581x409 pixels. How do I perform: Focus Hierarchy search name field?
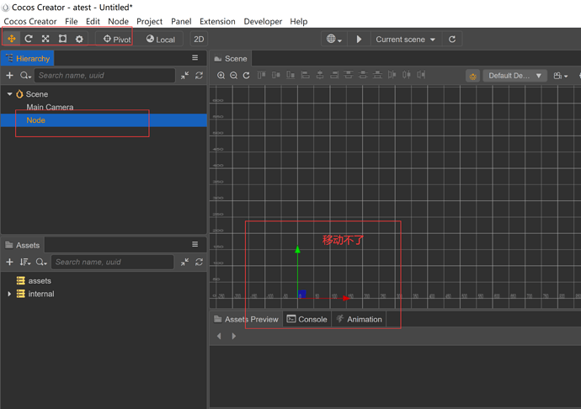[x=105, y=75]
